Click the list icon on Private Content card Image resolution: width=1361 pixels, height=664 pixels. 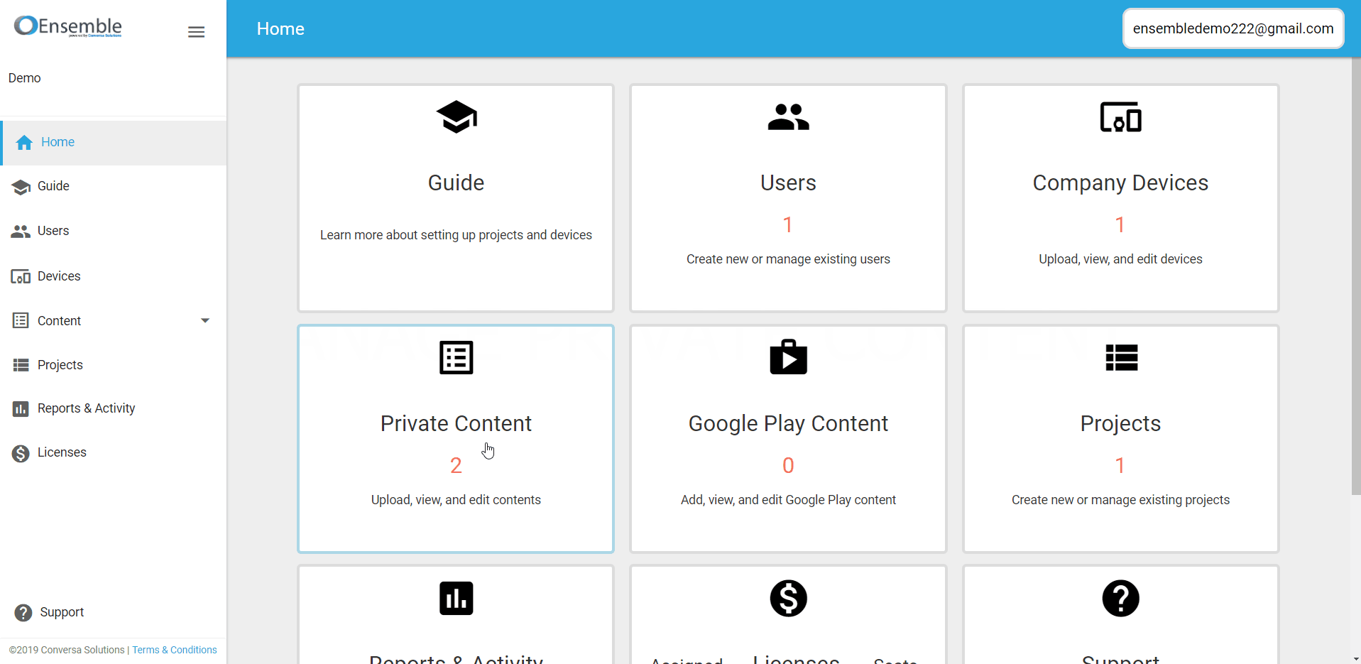[456, 357]
